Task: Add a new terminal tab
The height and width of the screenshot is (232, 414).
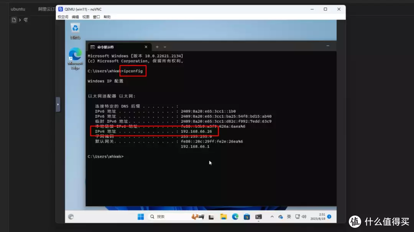Action: click(x=157, y=47)
